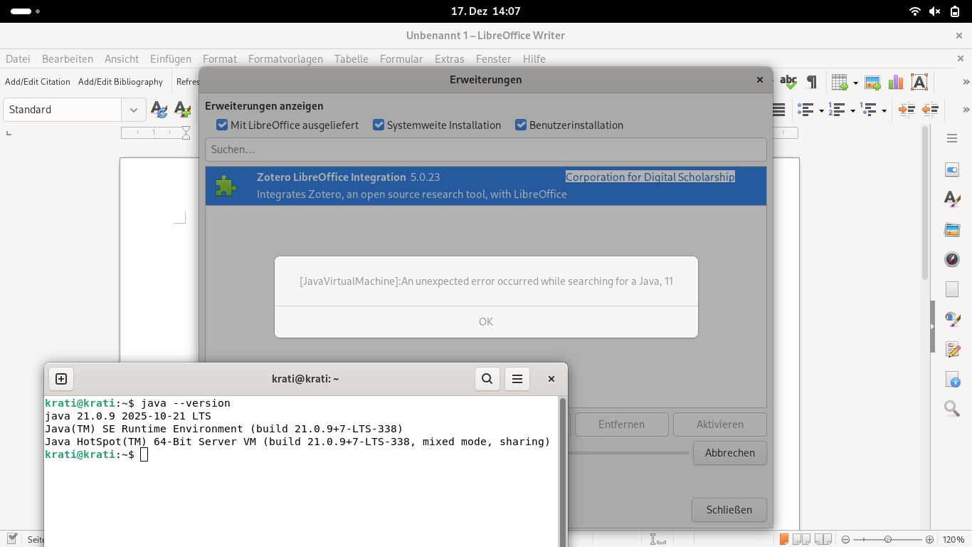The height and width of the screenshot is (547, 972).
Task: Uncheck Benutzerinstallation checkbox
Action: point(521,125)
